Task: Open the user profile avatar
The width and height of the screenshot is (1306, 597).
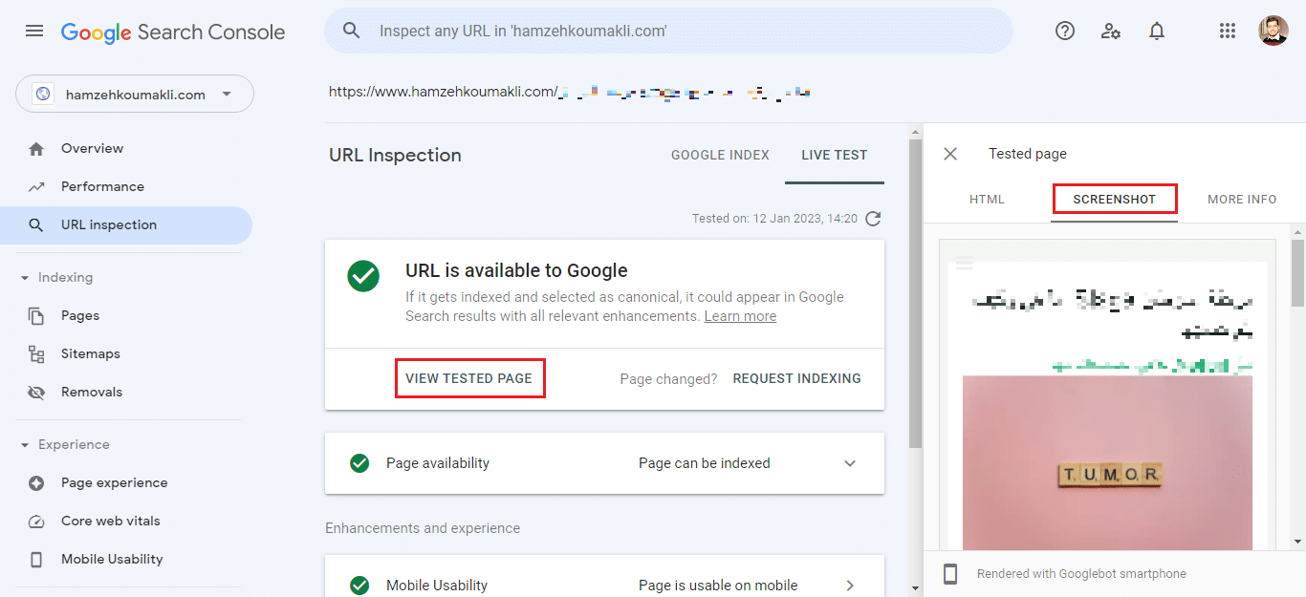Action: point(1273,31)
